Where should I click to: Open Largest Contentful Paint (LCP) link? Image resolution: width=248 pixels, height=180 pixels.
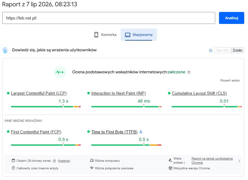(39, 93)
